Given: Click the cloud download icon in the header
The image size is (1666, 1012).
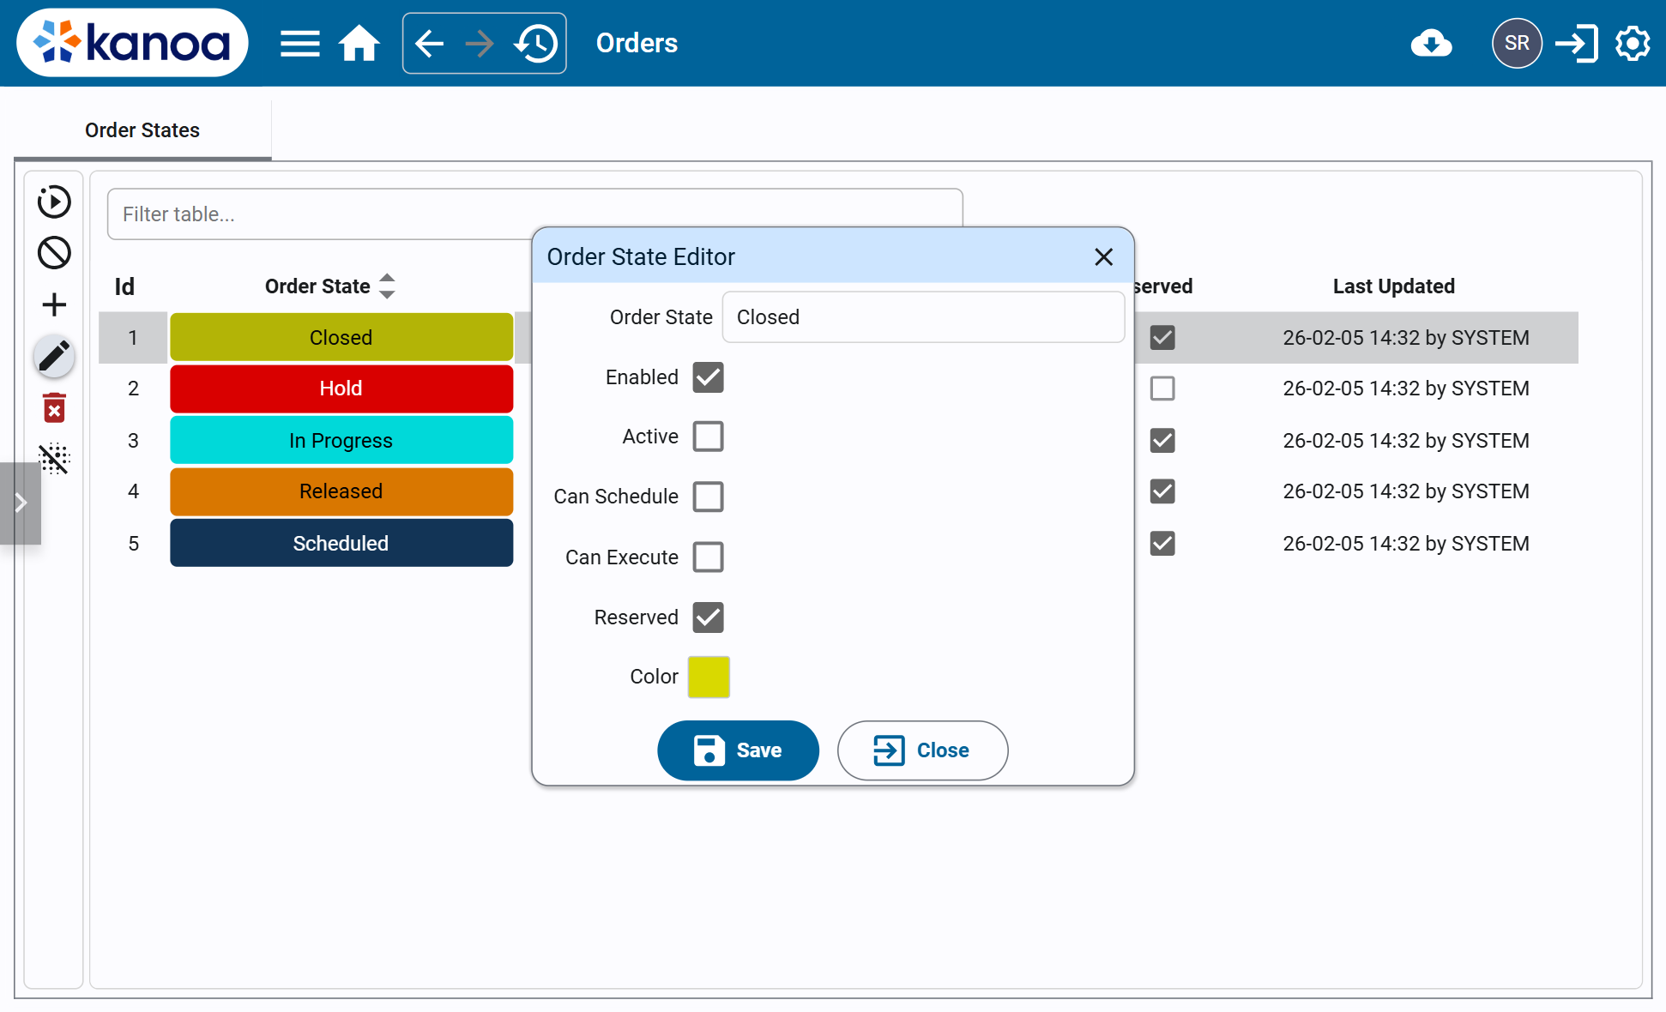Looking at the screenshot, I should (x=1431, y=43).
